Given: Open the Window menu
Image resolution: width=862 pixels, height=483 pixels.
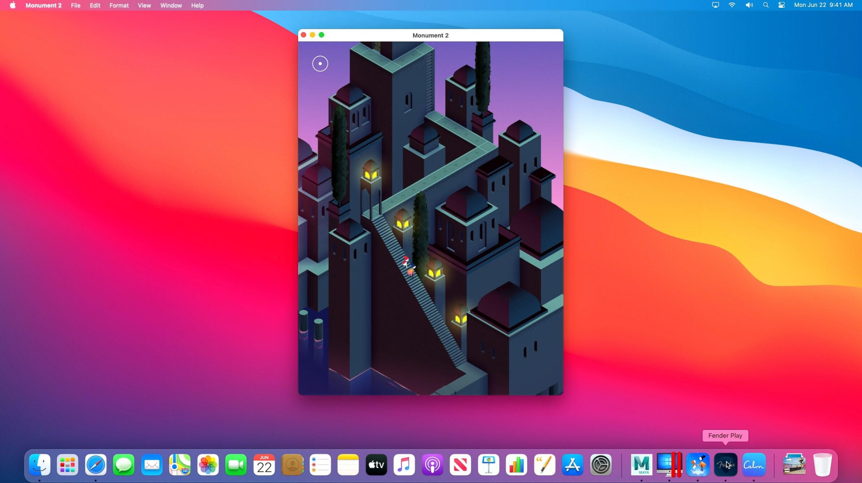Looking at the screenshot, I should point(171,5).
